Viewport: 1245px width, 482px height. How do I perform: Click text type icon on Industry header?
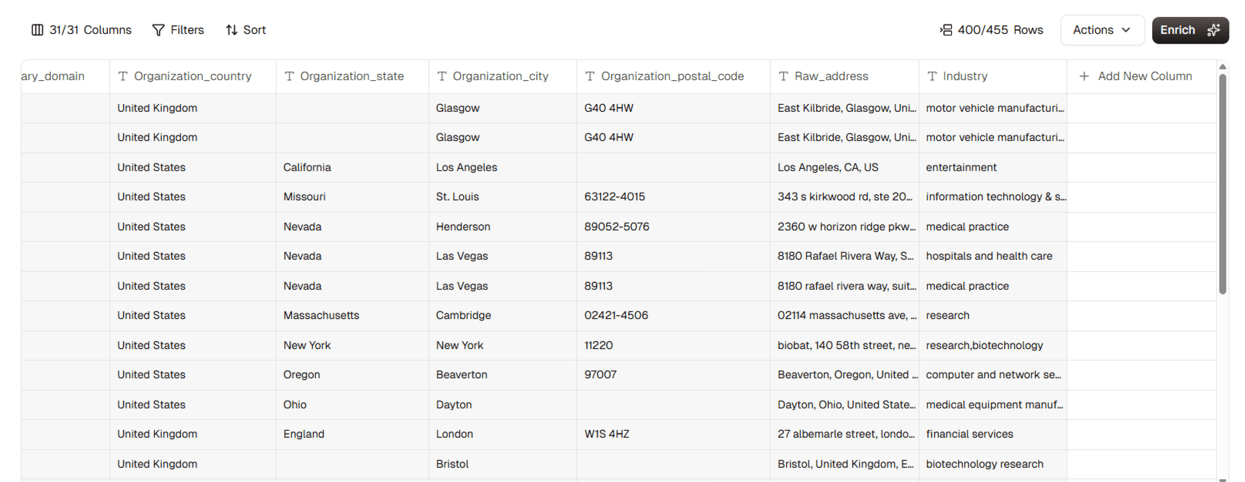click(x=932, y=76)
